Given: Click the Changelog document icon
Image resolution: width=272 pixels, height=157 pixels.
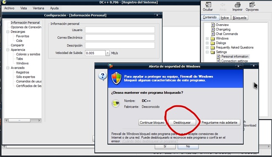Looking at the screenshot, I should (x=213, y=29).
